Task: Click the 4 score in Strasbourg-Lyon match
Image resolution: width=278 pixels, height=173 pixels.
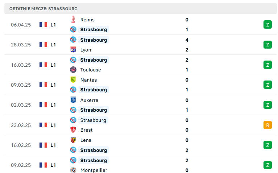Action: click(187, 40)
